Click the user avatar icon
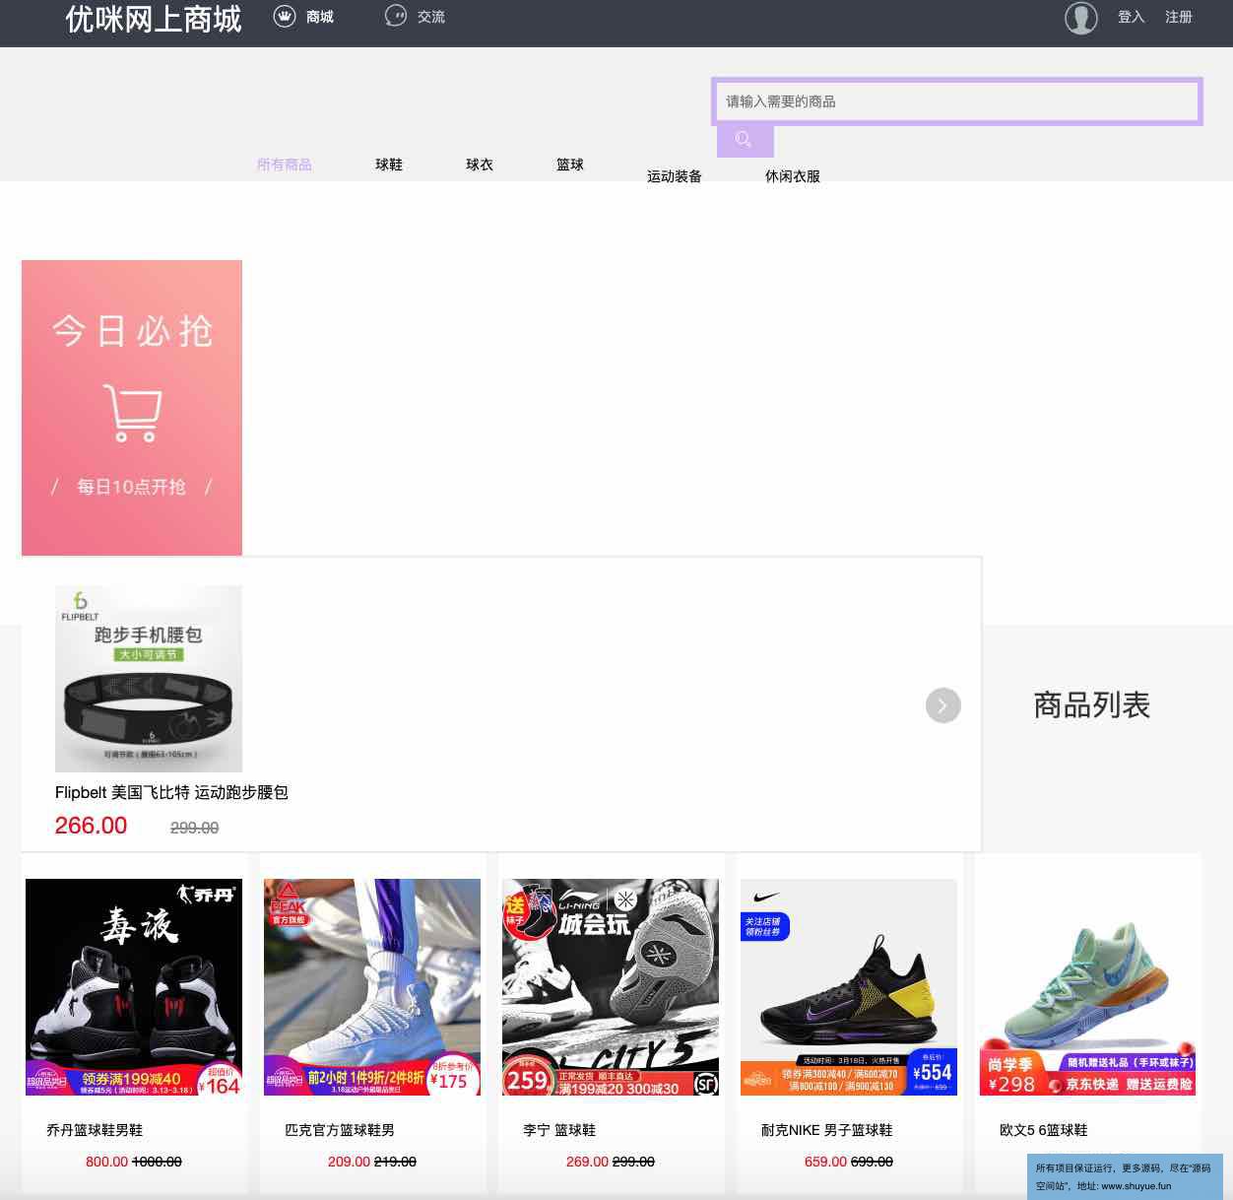This screenshot has height=1200, width=1233. (x=1080, y=18)
